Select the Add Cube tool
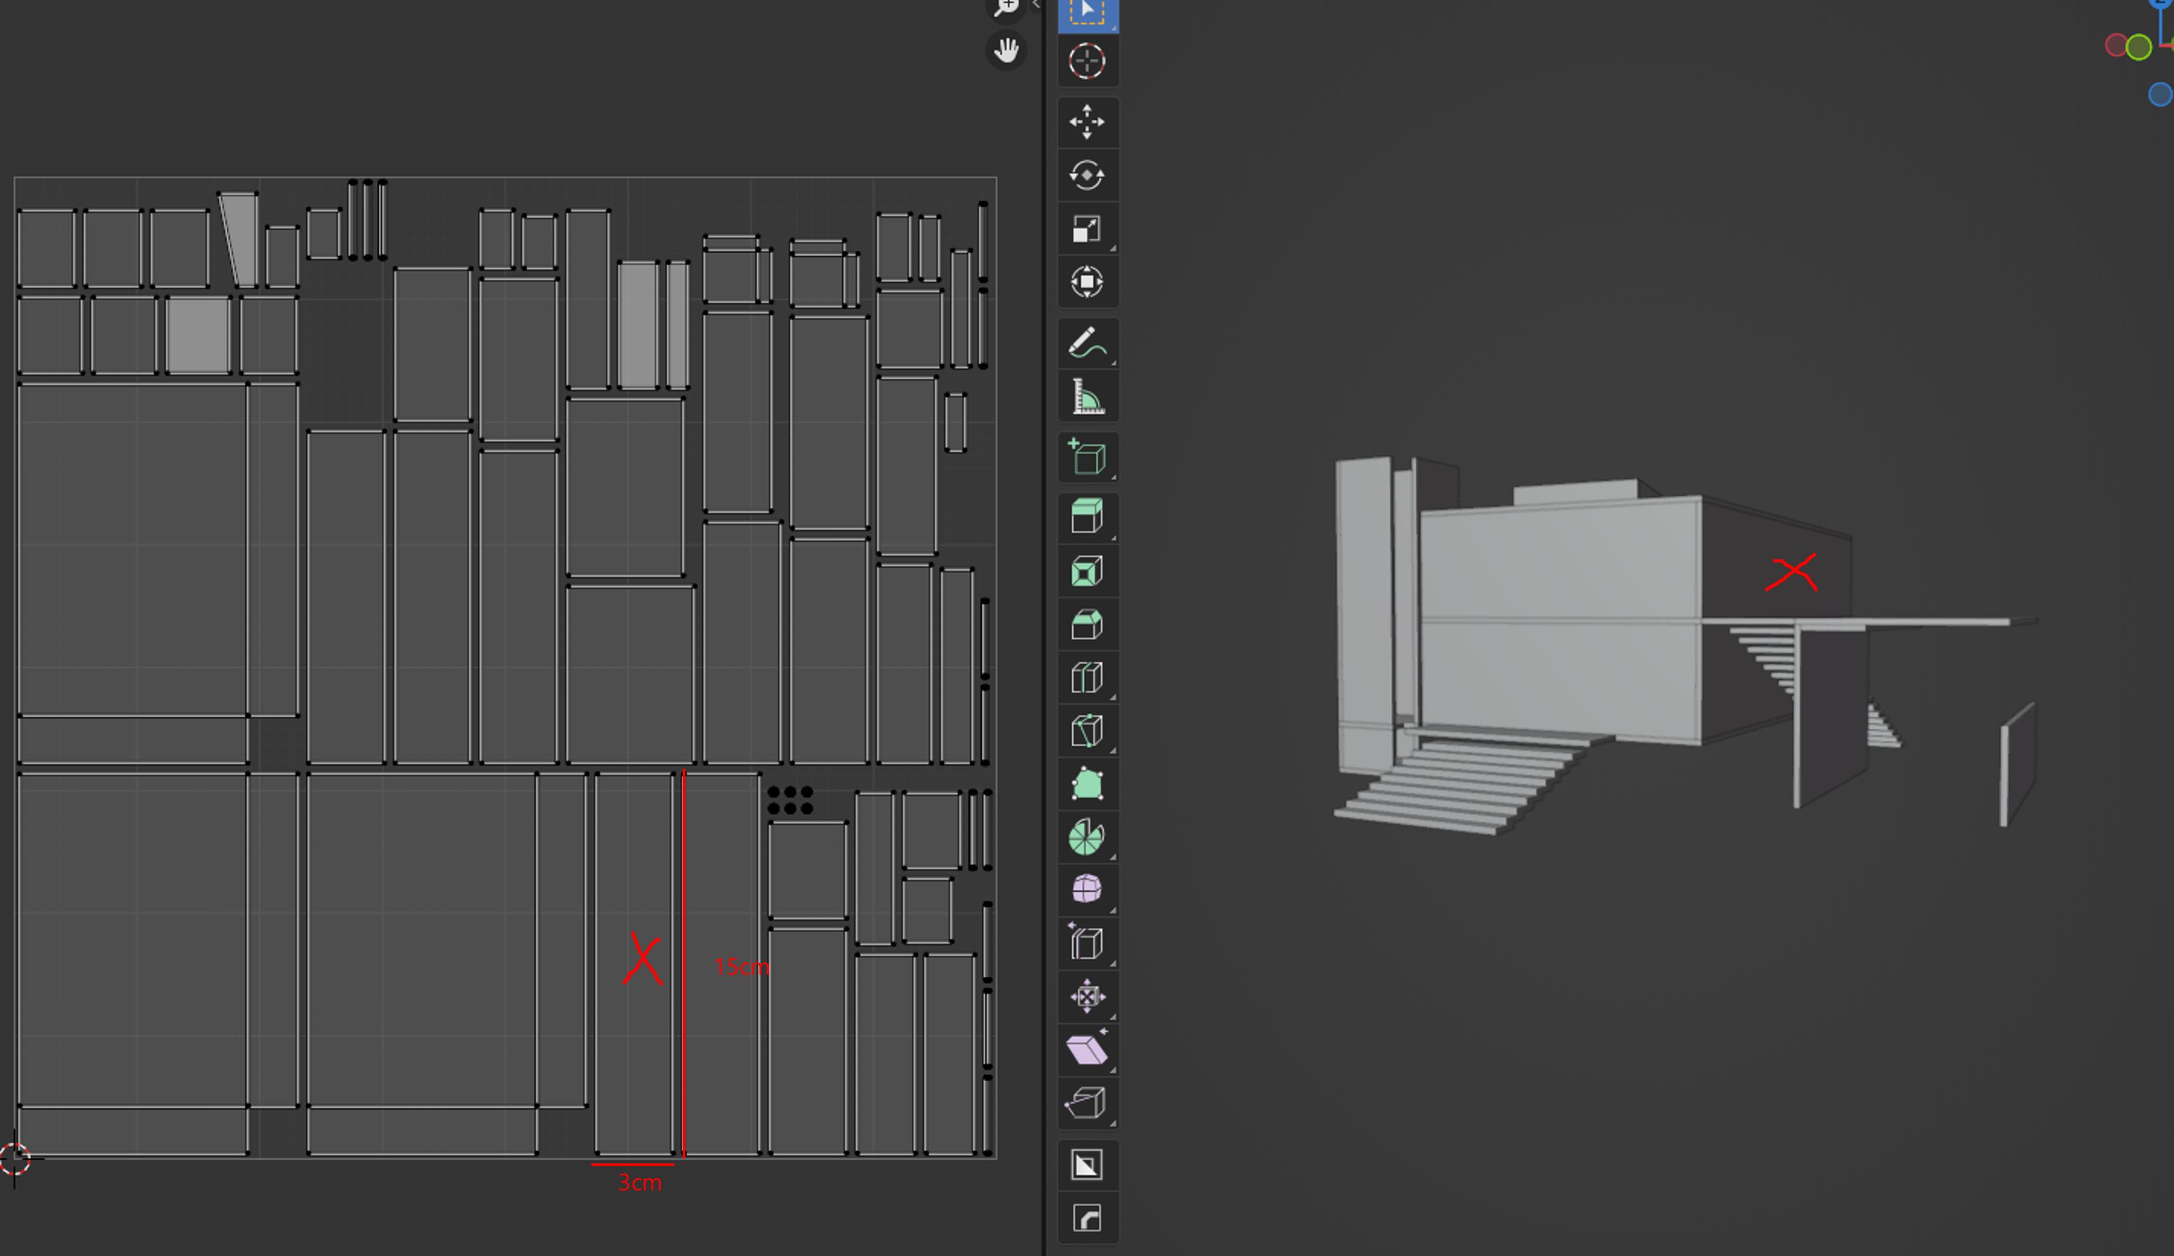 [x=1088, y=459]
